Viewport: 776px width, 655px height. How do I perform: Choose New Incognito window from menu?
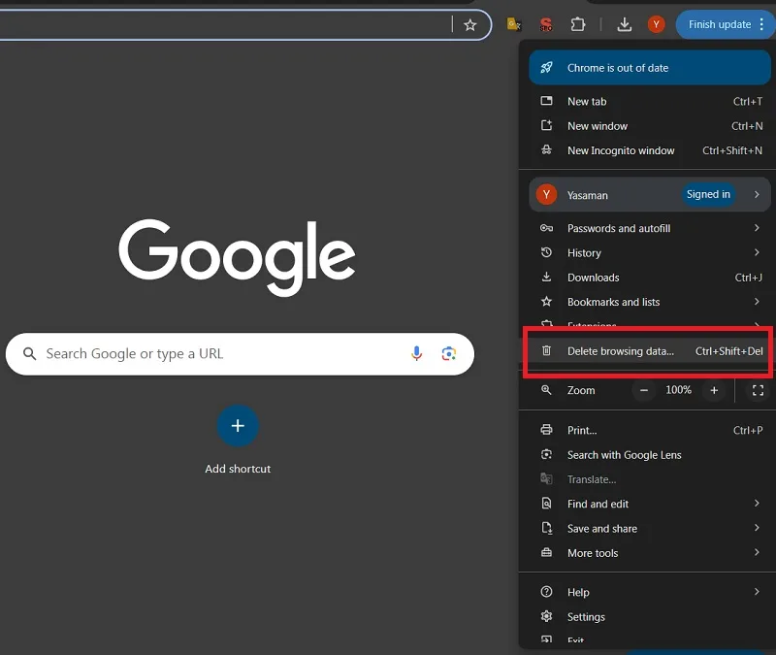tap(649, 150)
